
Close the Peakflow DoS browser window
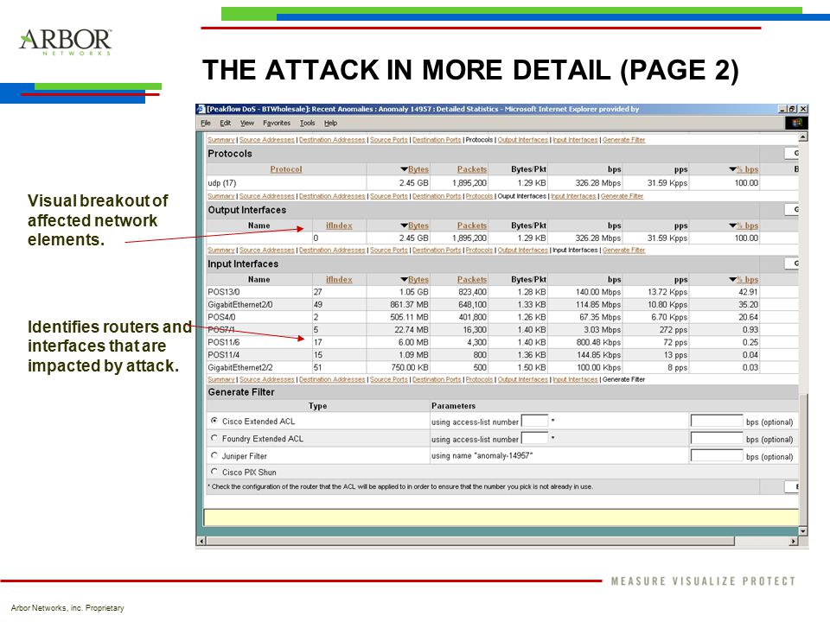point(803,109)
